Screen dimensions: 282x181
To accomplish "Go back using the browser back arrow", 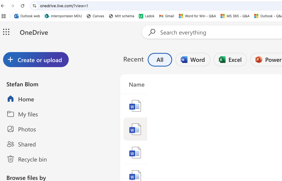I will tap(3, 6).
